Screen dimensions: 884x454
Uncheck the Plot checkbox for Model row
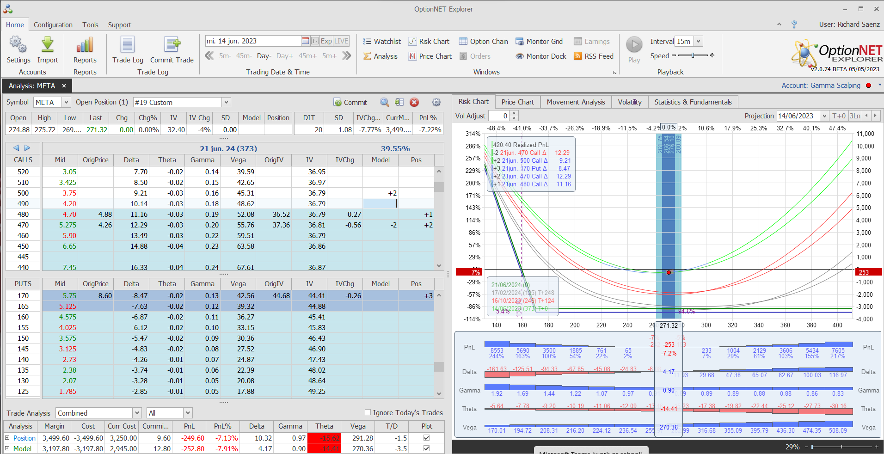click(426, 448)
